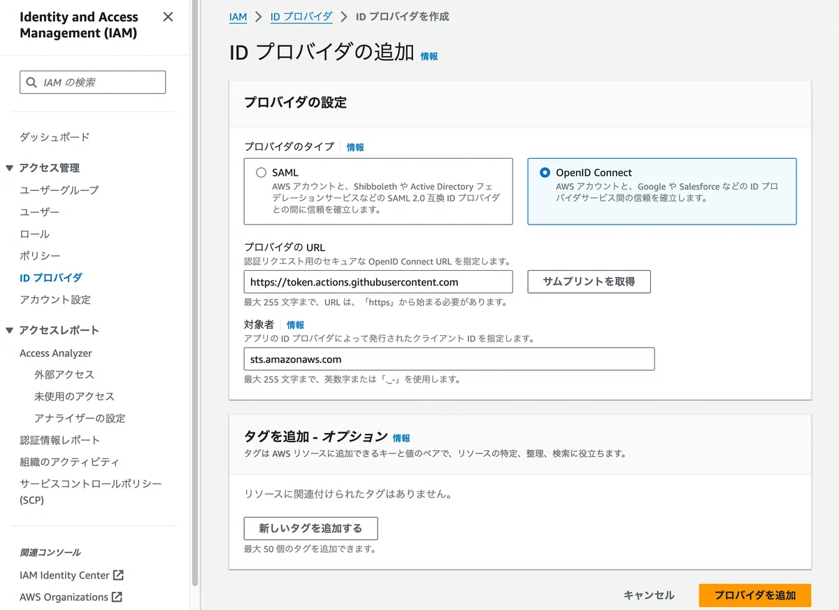Go to ユーザーグループ in sidebar
Viewport: 839px width, 610px height.
tap(59, 190)
